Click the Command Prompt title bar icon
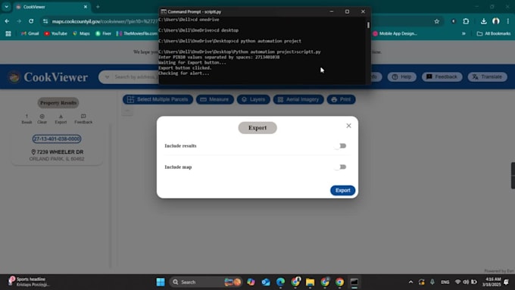The image size is (515, 290). click(164, 11)
